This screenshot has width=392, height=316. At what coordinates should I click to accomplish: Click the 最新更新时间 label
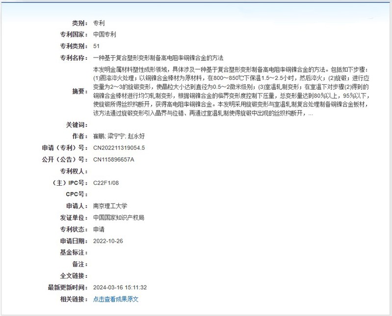68,288
